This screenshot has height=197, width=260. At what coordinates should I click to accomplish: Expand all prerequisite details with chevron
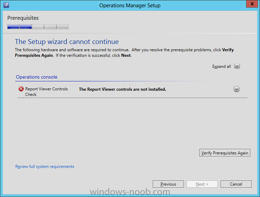tap(237, 66)
